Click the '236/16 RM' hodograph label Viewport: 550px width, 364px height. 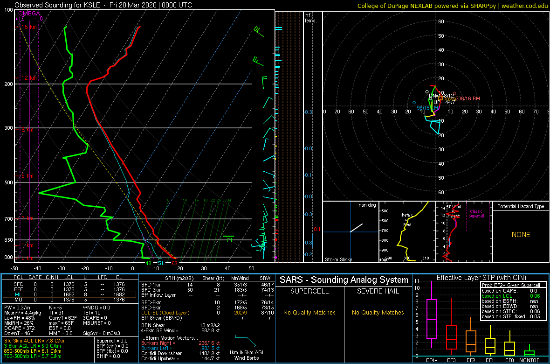pyautogui.click(x=467, y=99)
